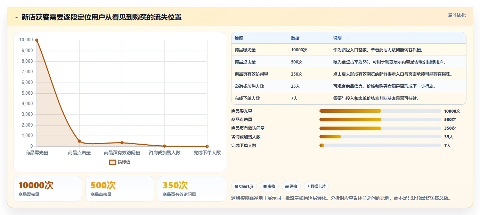Image resolution: width=480 pixels, height=215 pixels.
Task: Select the 咨询或加购人数 cell in the table
Action: click(249, 86)
